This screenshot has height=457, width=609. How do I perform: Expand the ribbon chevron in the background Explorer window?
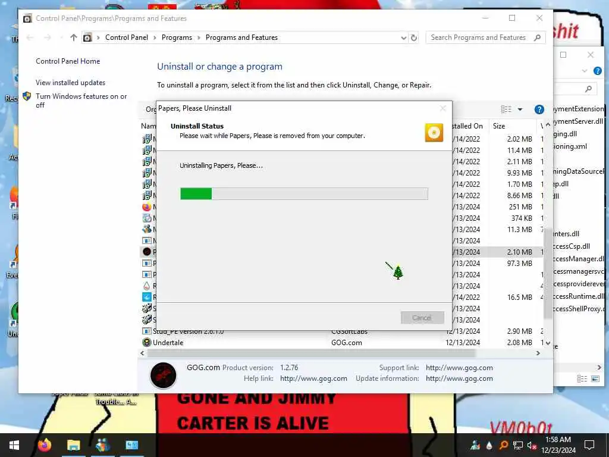[585, 71]
